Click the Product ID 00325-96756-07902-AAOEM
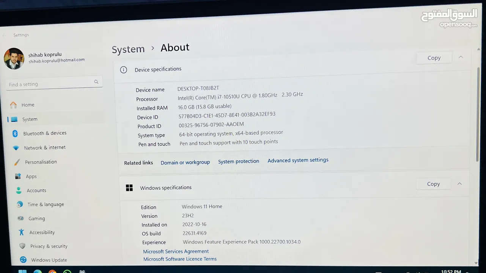 211,124
